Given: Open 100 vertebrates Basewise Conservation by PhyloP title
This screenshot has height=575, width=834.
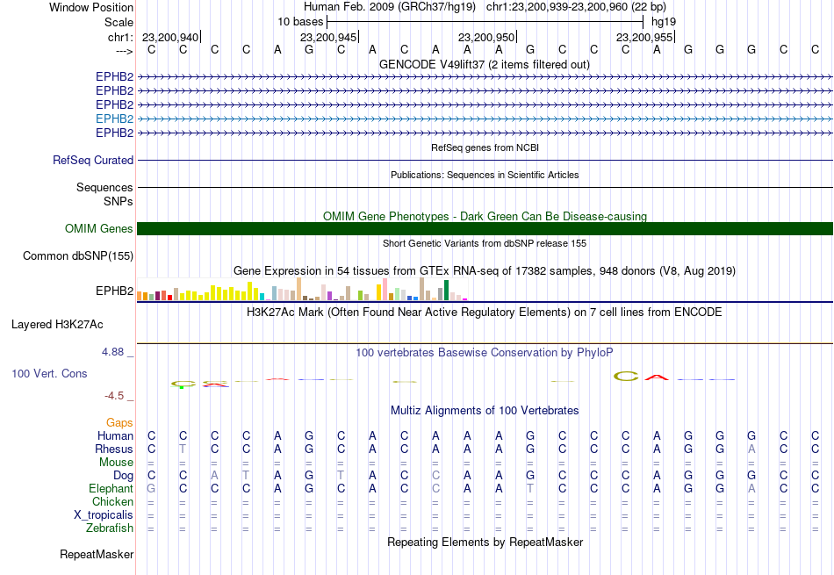Looking at the screenshot, I should (x=485, y=352).
